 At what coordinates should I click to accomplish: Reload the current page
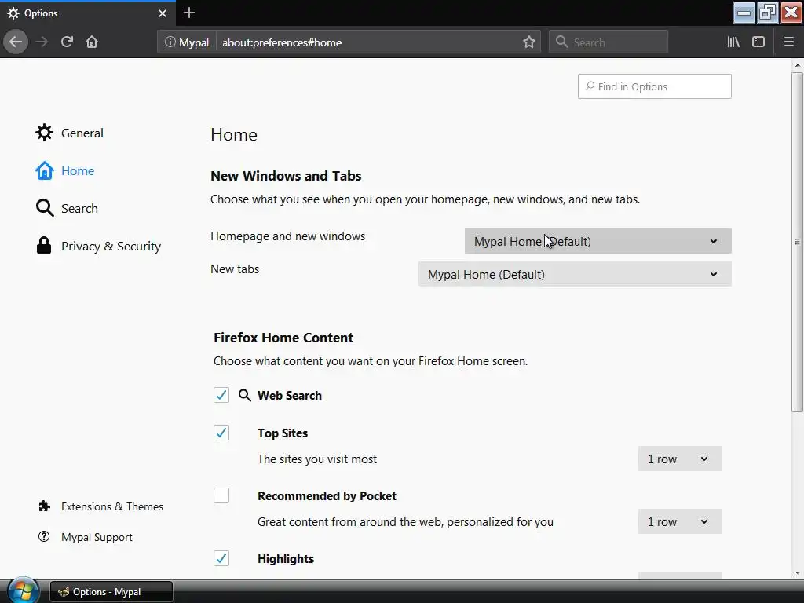(x=67, y=42)
